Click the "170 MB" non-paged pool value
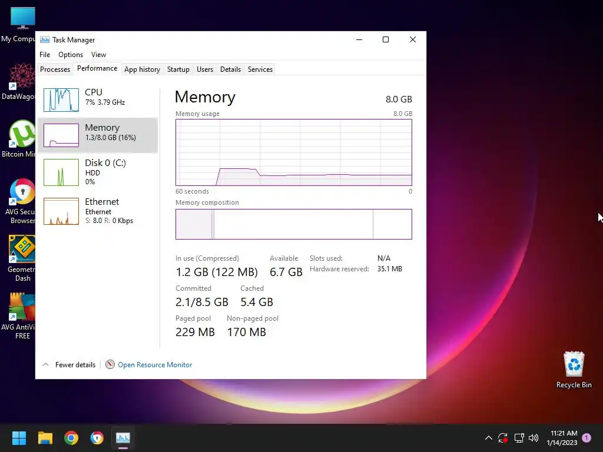The height and width of the screenshot is (452, 603). [x=247, y=332]
